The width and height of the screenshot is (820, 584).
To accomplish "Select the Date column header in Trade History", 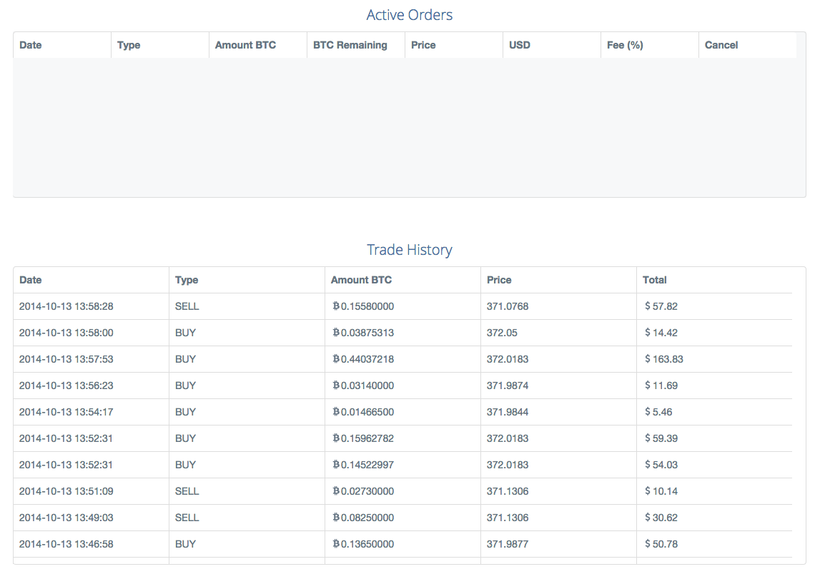I will [30, 280].
